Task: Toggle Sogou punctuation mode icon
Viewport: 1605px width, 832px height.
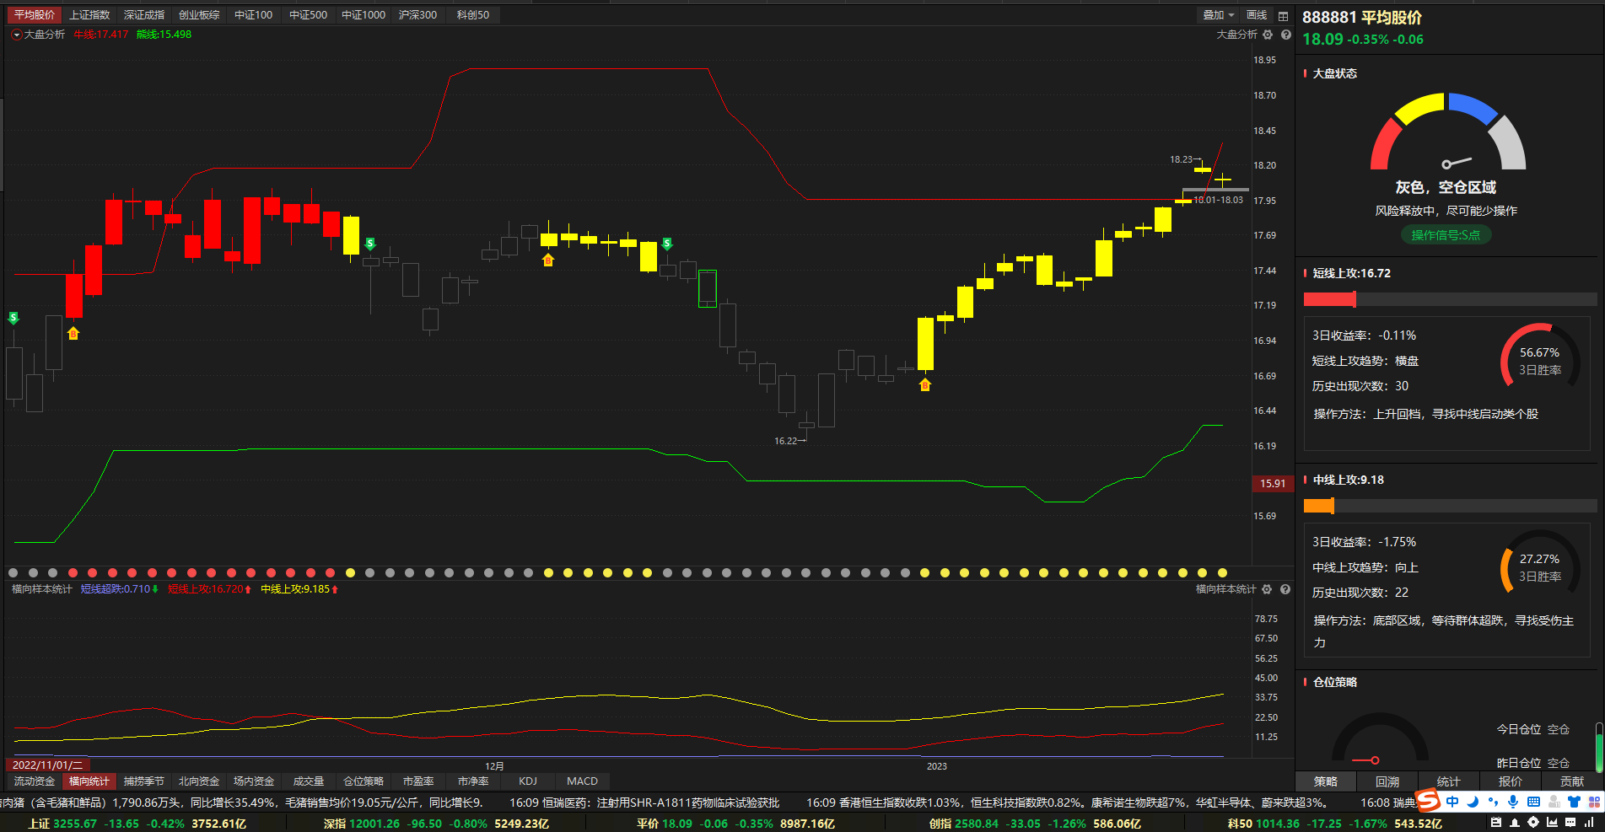Action: 1493,802
